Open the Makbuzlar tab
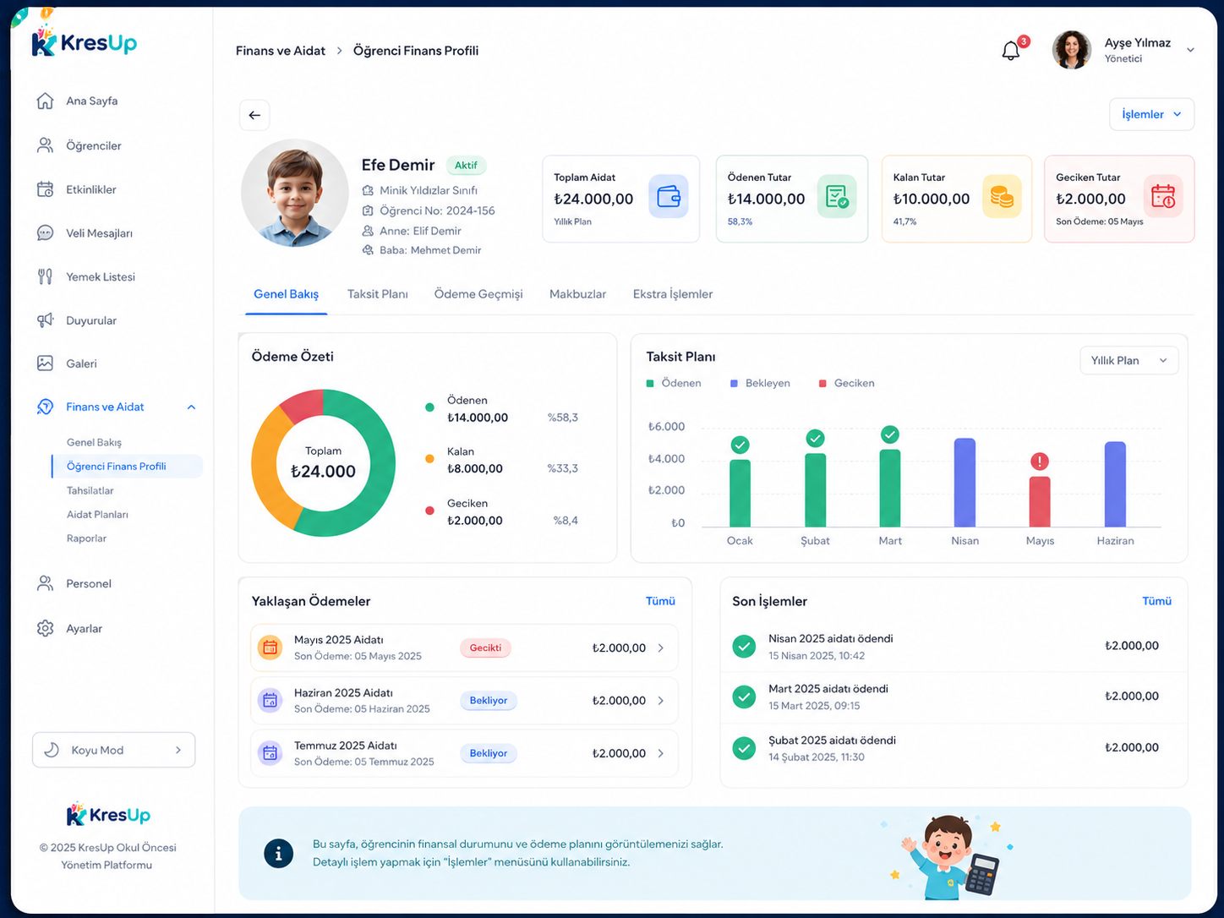Screen dimensions: 1224x918 coord(577,294)
